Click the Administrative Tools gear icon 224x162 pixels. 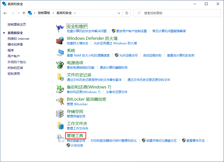click(60, 138)
